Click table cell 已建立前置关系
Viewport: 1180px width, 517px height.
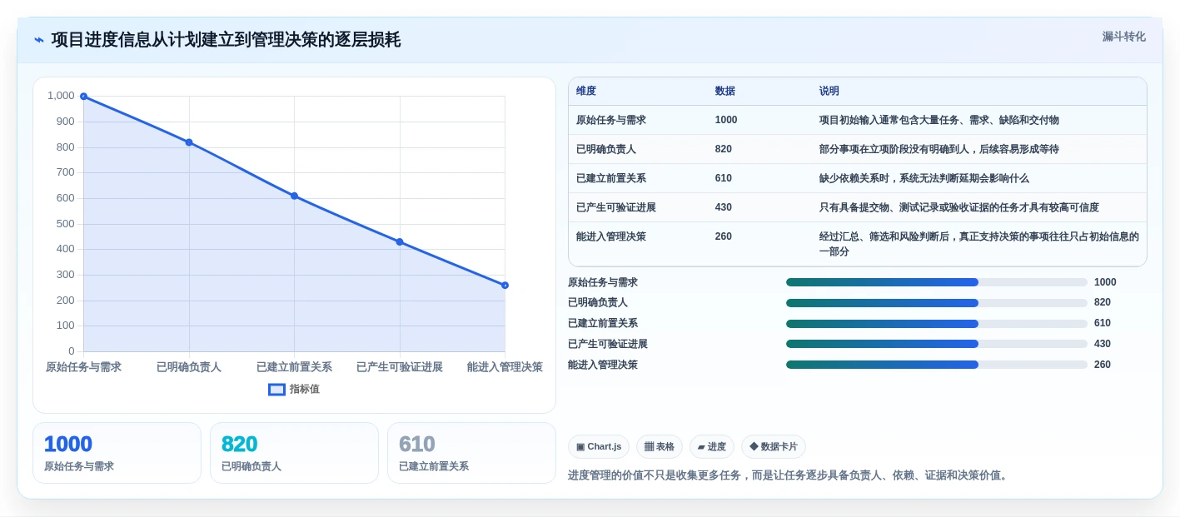(611, 178)
